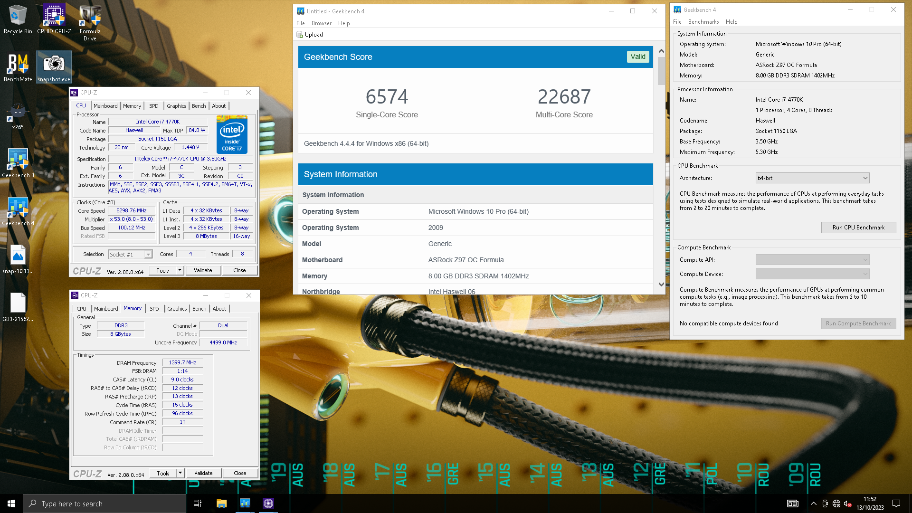Open File menu in Untitled Geekbench window
The height and width of the screenshot is (513, 912).
tap(301, 23)
